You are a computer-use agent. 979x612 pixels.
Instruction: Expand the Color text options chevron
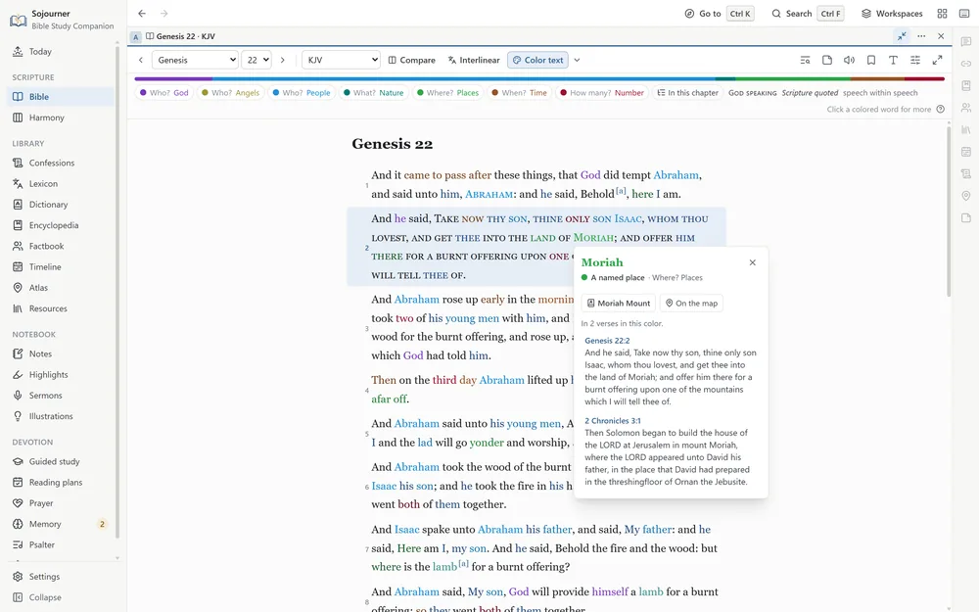coord(577,60)
